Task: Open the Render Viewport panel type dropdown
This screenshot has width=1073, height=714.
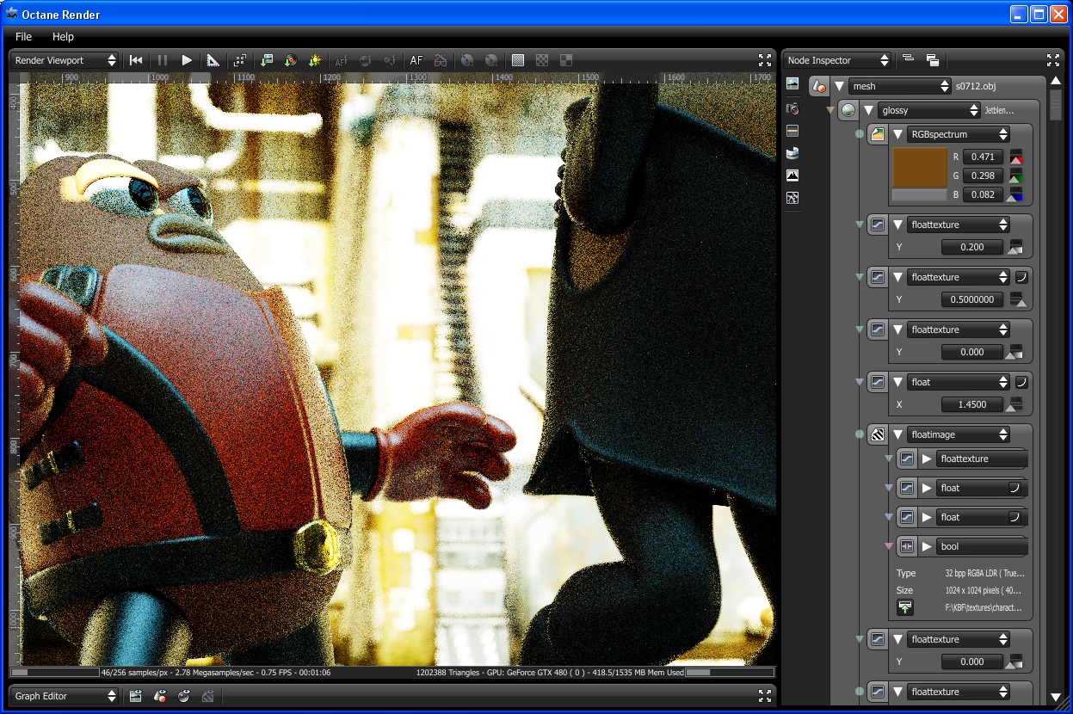Action: point(65,60)
